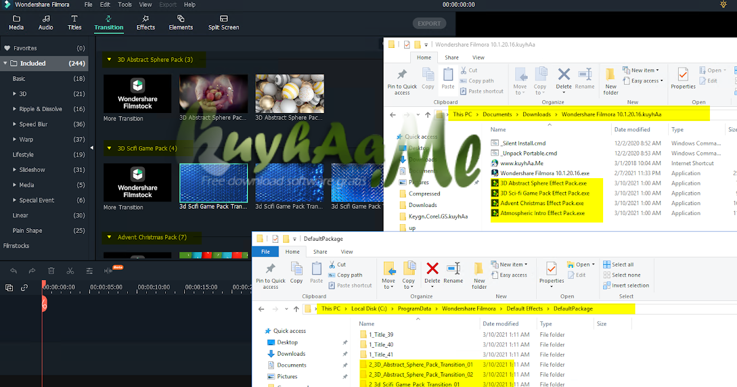The height and width of the screenshot is (387, 737).
Task: Click the add track icon in timeline
Action: [9, 287]
